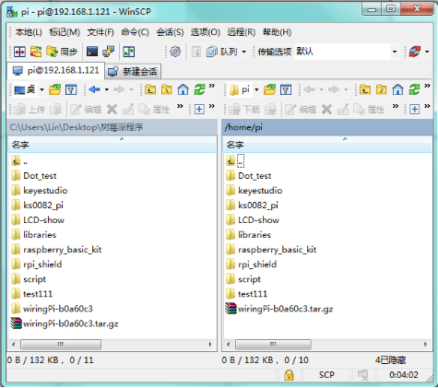
Task: Expand the Queue dropdown arrow
Action: click(x=244, y=52)
